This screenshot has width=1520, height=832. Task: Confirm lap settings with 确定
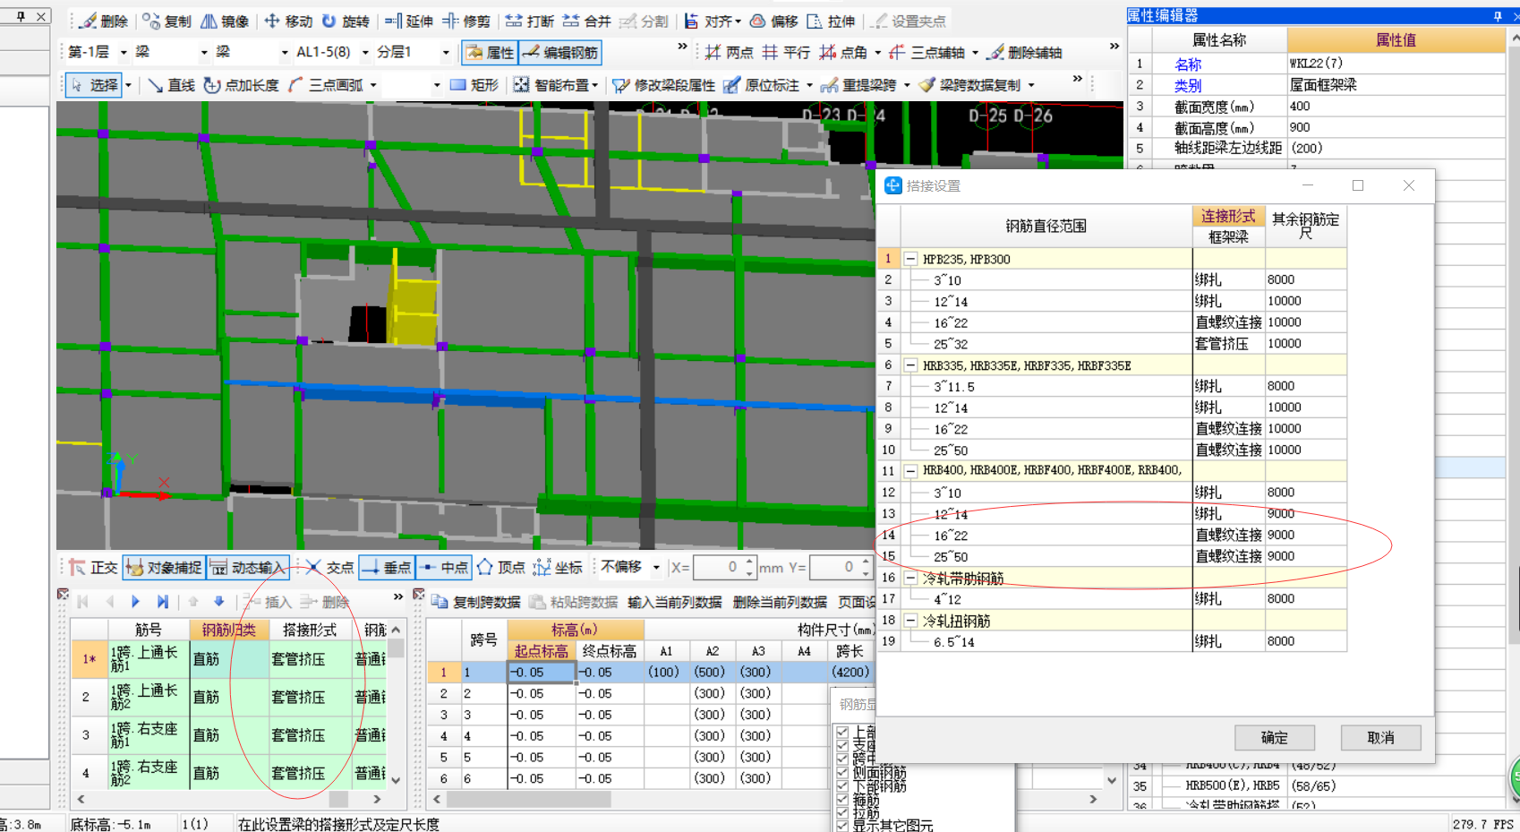(1275, 738)
